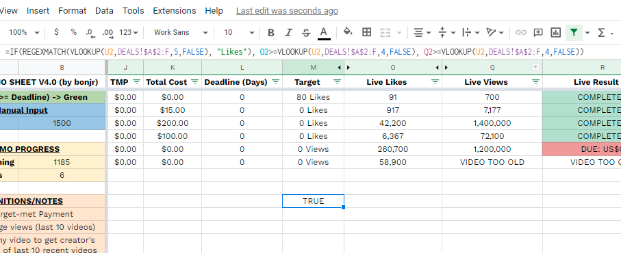
Task: Open filter for Deadline (Days) column
Action: pos(276,82)
